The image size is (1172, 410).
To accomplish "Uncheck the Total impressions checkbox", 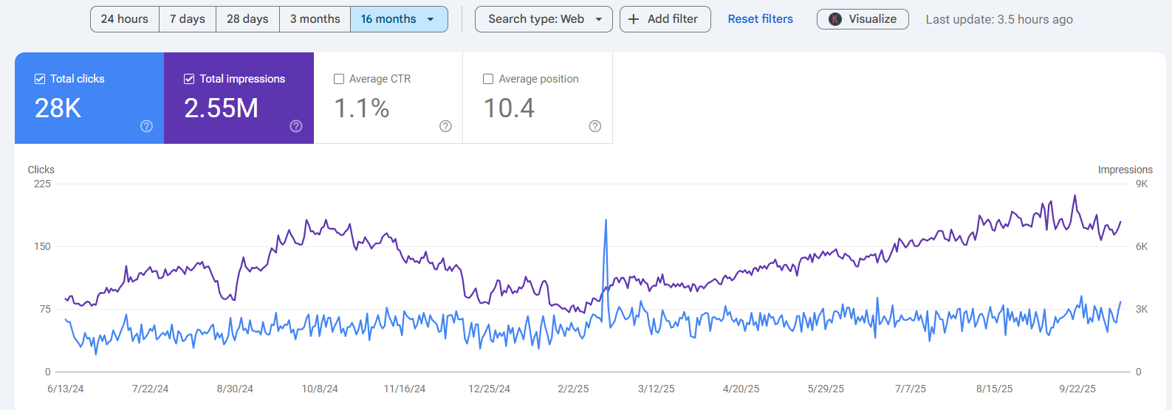I will point(189,79).
